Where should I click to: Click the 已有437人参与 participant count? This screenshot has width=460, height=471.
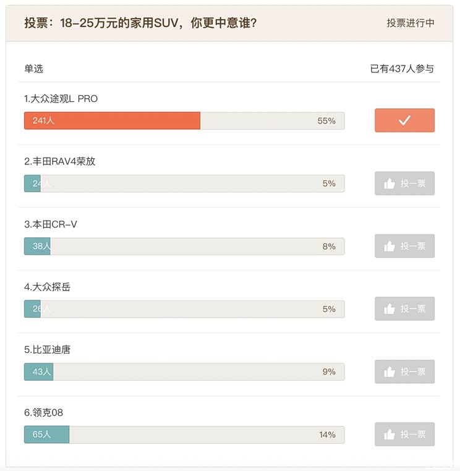[402, 69]
